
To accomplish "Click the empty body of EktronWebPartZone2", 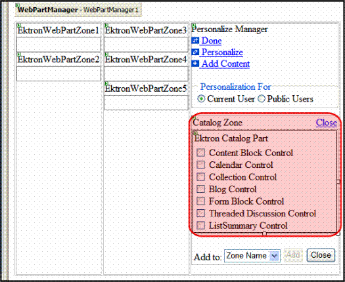I will tap(58, 74).
